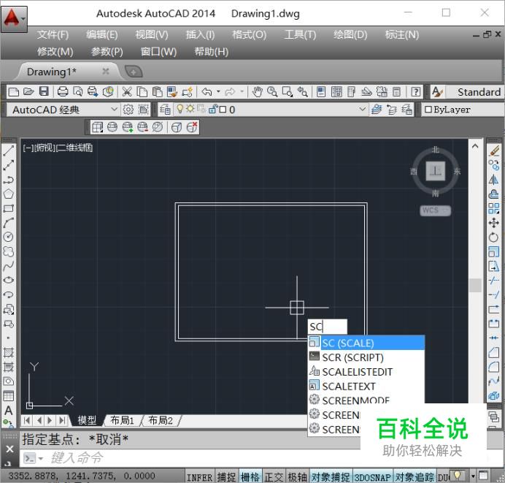The width and height of the screenshot is (505, 483).
Task: Click the Zoom Realtime magnifier icon
Action: (x=272, y=92)
